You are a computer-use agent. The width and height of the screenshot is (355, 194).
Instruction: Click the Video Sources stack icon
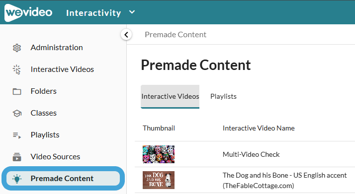coord(17,157)
